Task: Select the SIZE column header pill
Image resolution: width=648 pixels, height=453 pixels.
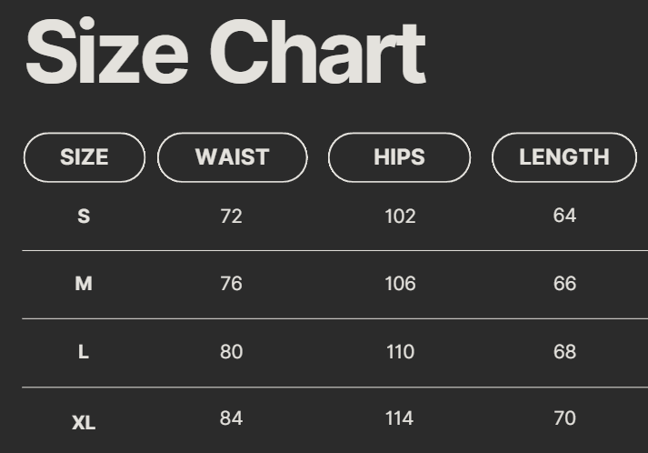Action: coord(84,157)
